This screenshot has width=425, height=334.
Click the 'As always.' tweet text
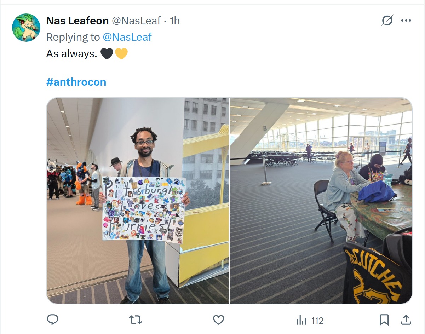point(71,54)
